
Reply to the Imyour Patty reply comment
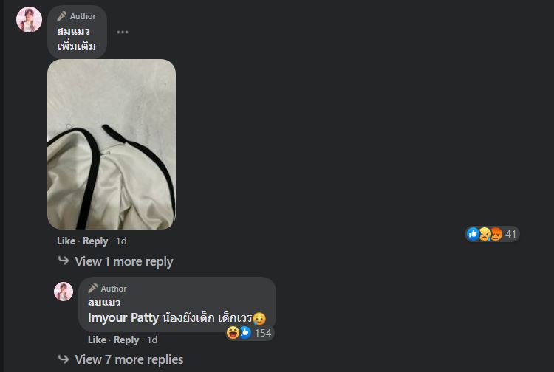(126, 340)
